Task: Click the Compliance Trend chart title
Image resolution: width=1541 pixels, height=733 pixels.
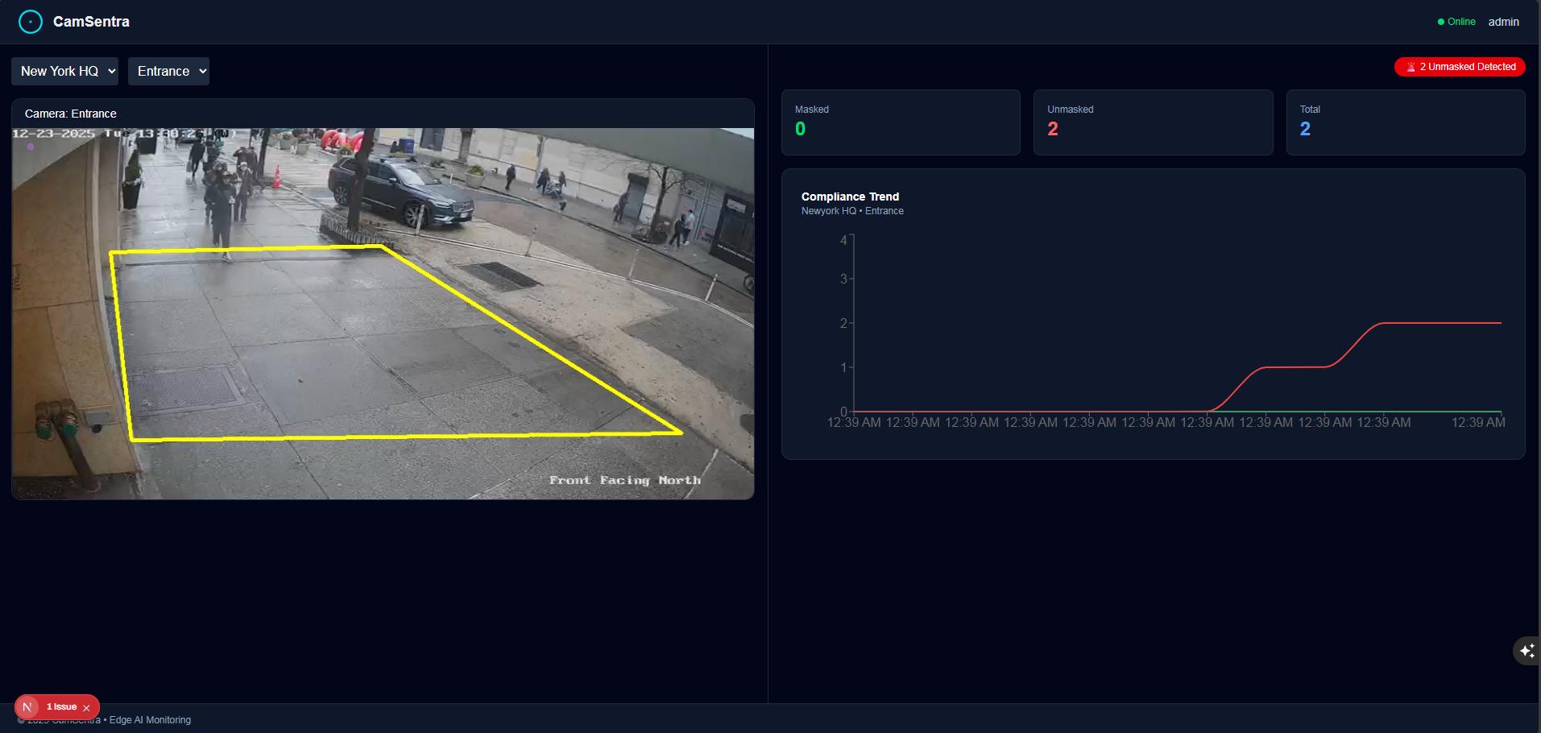Action: coord(850,197)
